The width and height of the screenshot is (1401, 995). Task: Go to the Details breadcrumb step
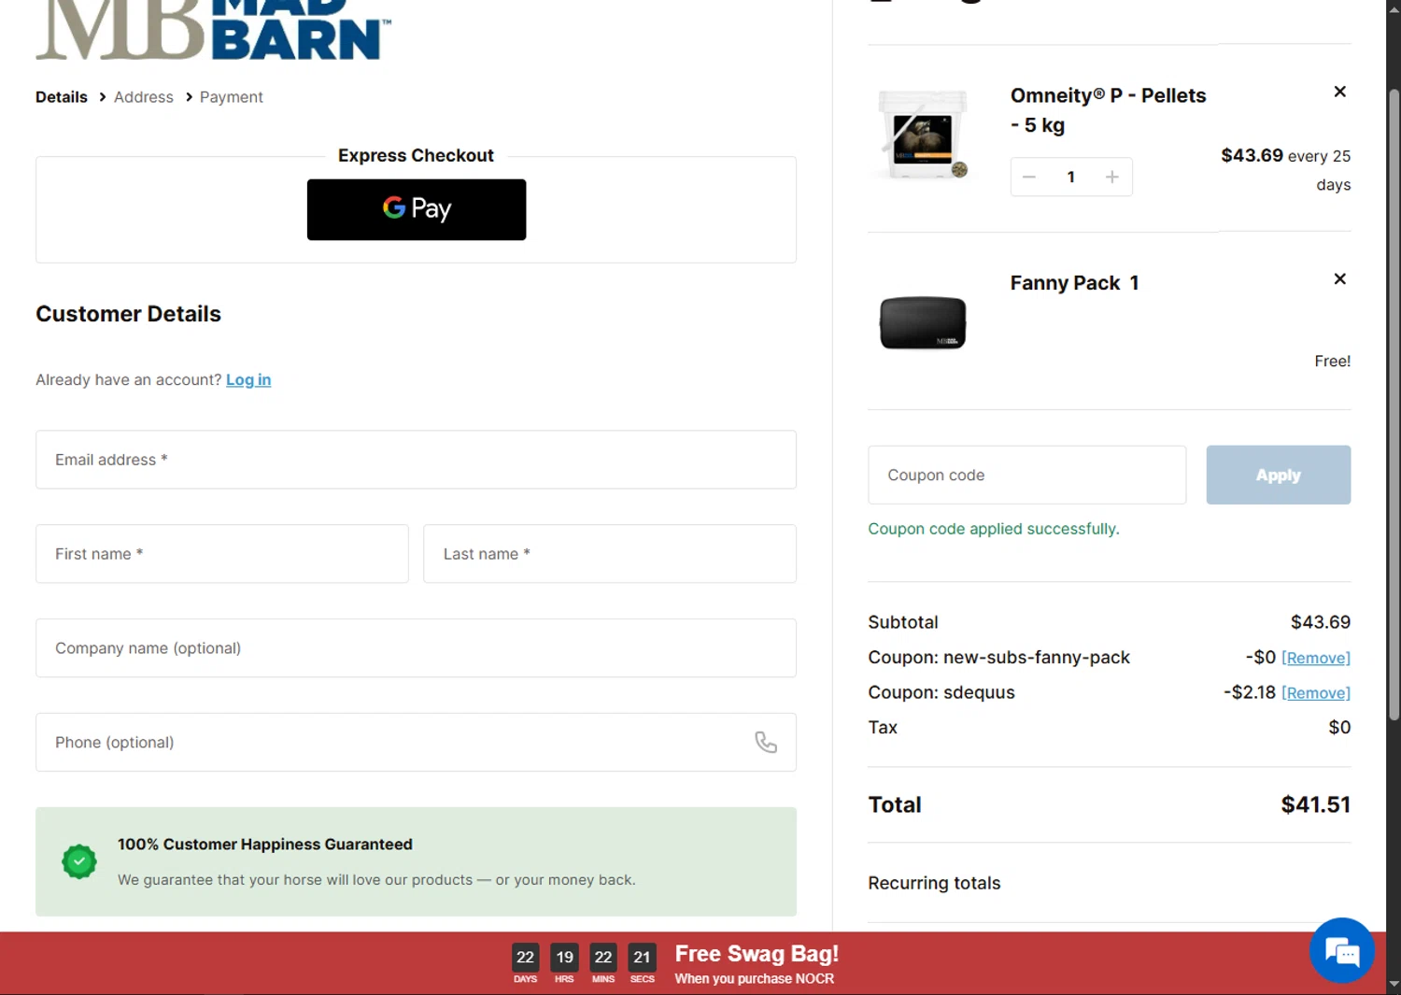62,97
